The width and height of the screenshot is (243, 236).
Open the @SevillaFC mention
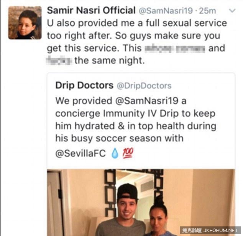pos(80,153)
